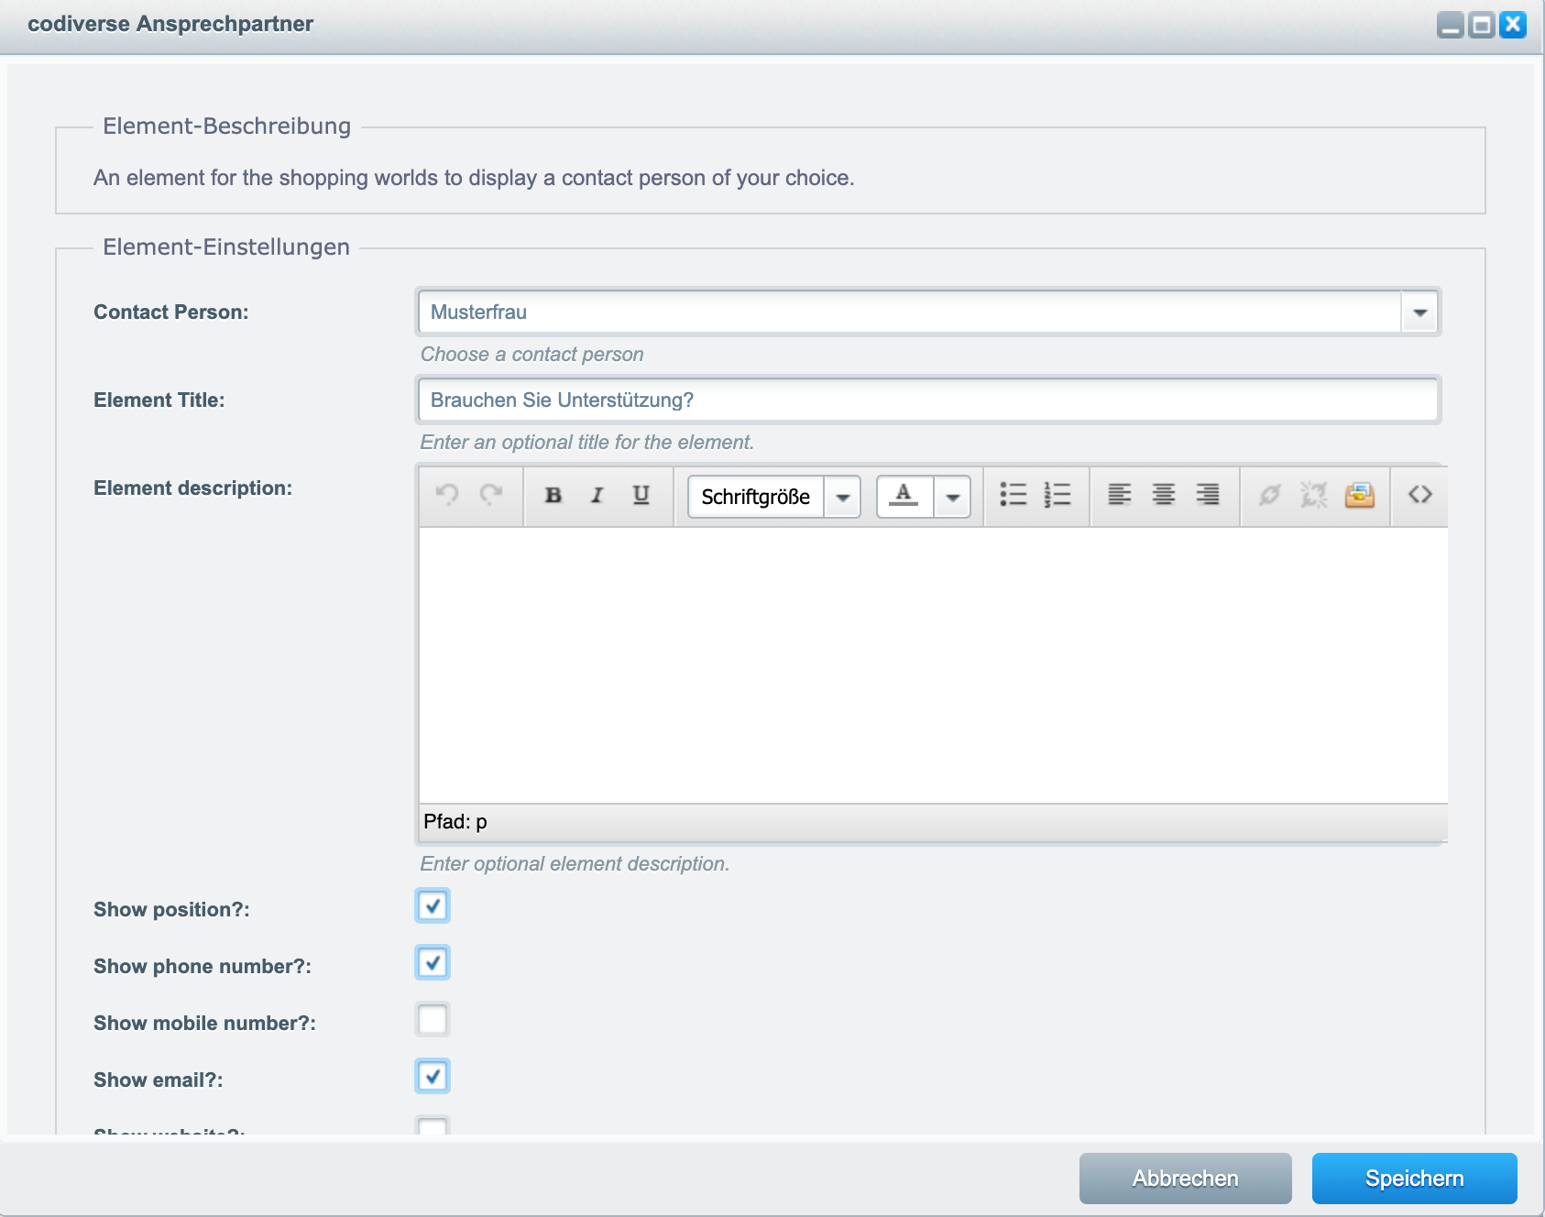
Task: Insert an unordered bullet list
Action: (1014, 495)
